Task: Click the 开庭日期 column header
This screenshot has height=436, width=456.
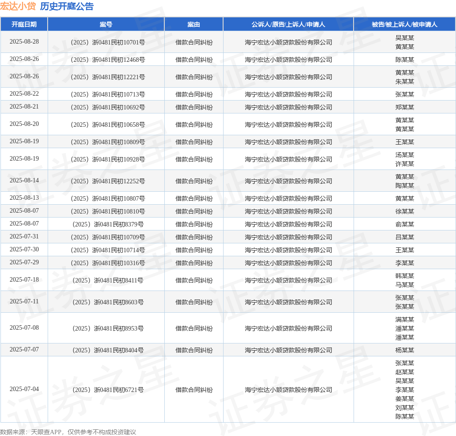Action: tap(24, 24)
